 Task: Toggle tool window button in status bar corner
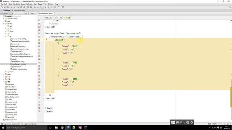[x=2, y=124]
